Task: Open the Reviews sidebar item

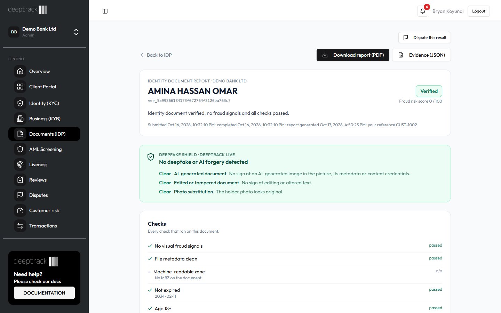Action: pyautogui.click(x=44, y=180)
